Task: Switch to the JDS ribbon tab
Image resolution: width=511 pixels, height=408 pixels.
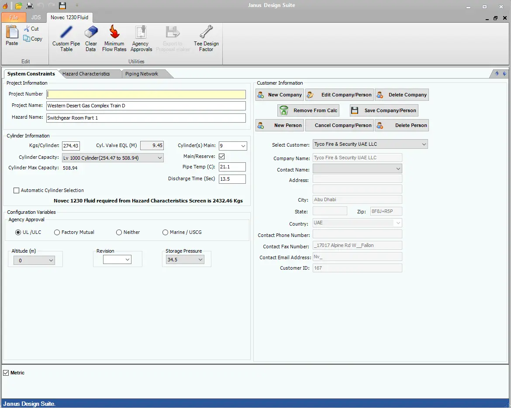Action: click(x=36, y=17)
